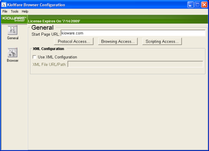Click the Start Page URL field
The height and width of the screenshot is (151, 209).
click(x=133, y=33)
